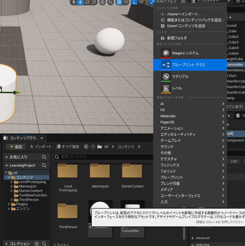Search icon in お気に入り section
245x246 pixels.
44,157
